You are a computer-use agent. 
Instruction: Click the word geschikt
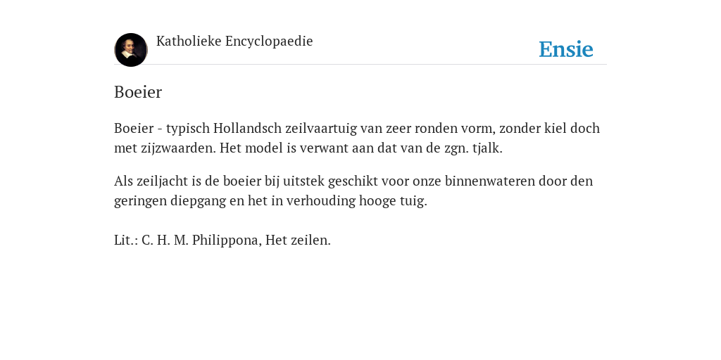(353, 181)
